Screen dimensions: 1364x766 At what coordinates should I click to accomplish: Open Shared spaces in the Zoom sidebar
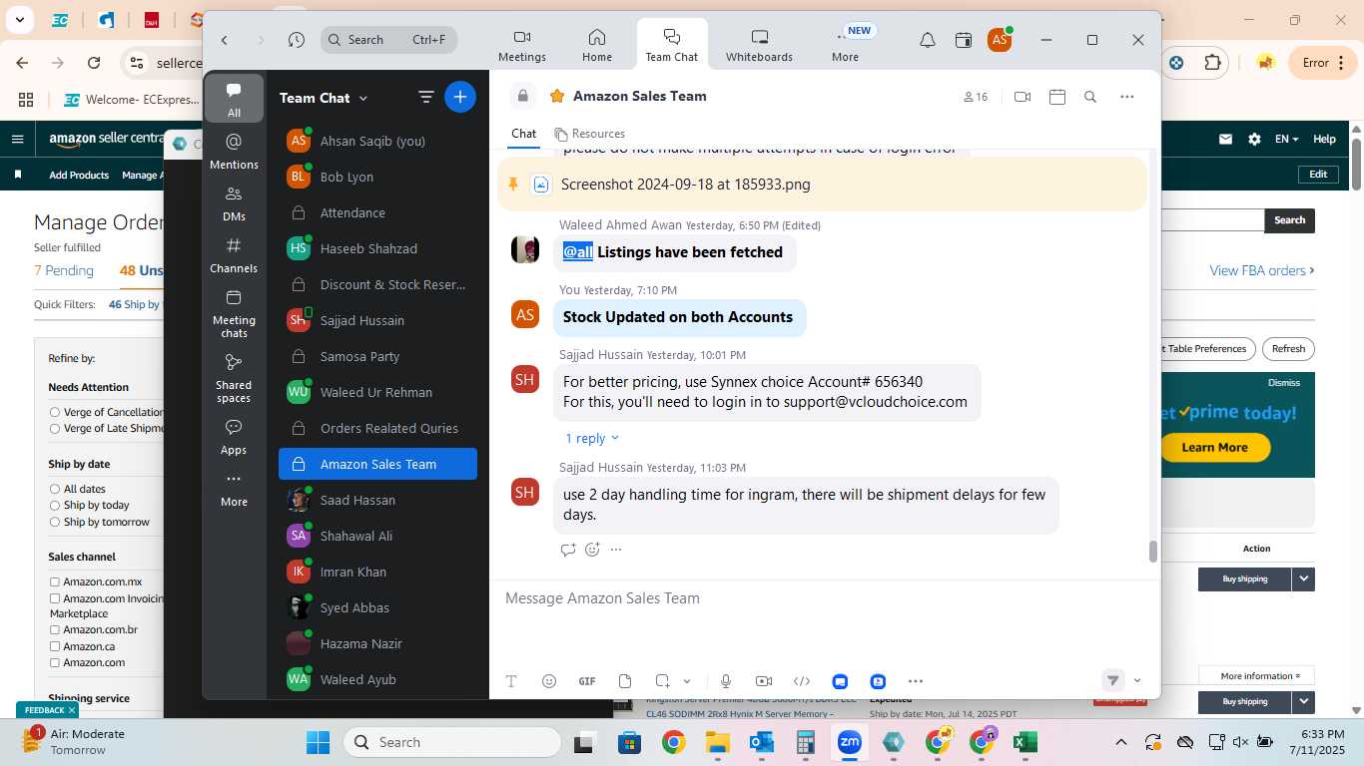coord(234,378)
